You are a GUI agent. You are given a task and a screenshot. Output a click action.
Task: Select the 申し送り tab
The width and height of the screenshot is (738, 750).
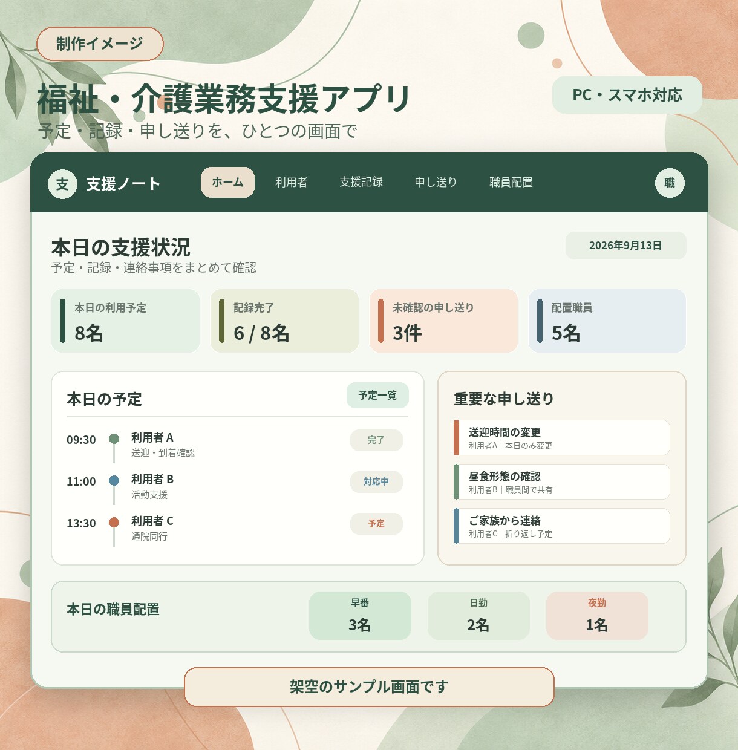point(436,182)
